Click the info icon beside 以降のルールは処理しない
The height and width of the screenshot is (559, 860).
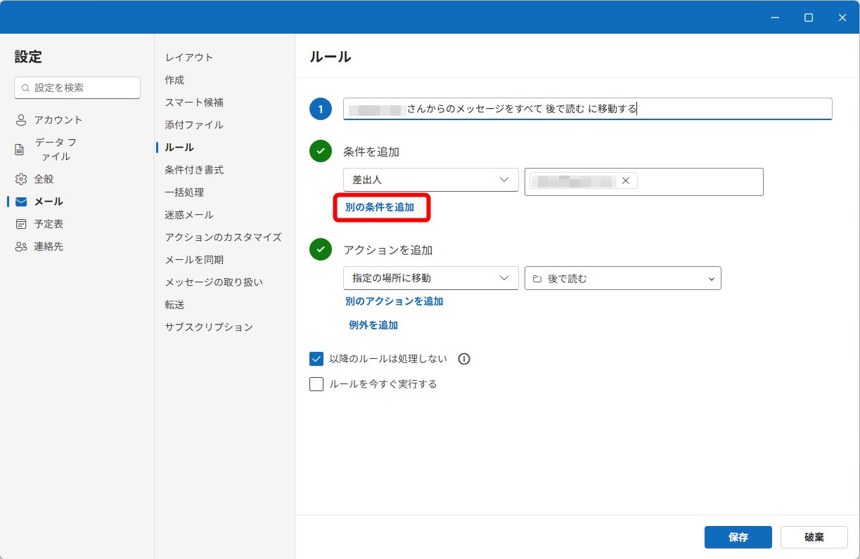click(x=464, y=359)
